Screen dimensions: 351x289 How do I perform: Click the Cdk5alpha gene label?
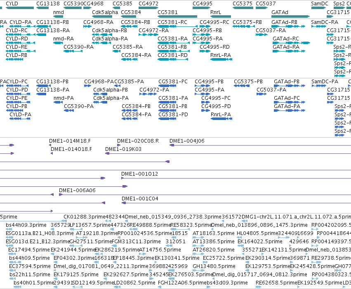click(x=105, y=12)
